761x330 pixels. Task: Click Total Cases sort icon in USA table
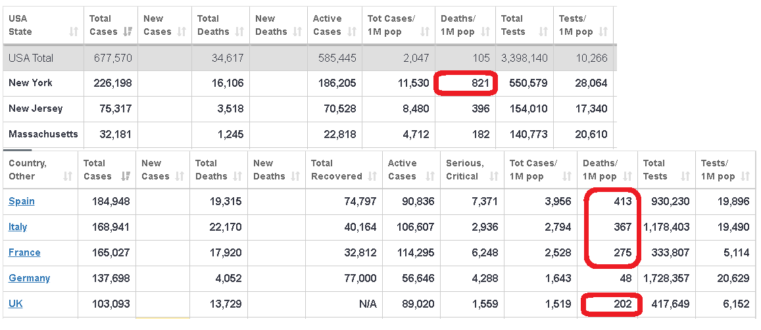click(128, 32)
